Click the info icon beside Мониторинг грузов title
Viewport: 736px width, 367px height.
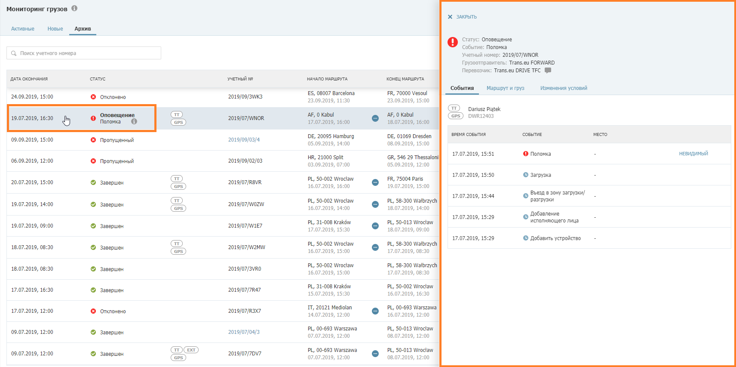[74, 8]
